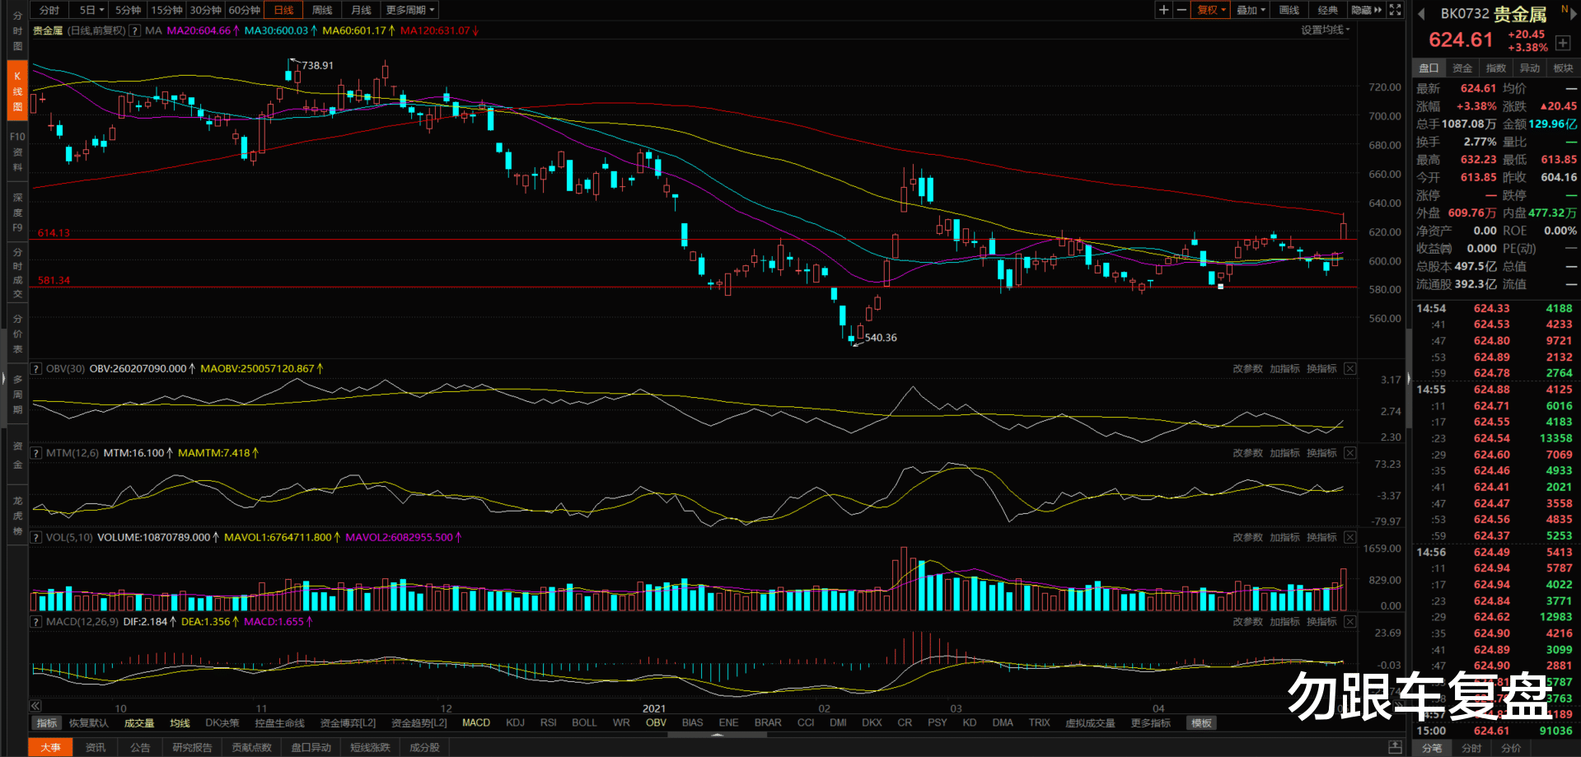Toggle 均线 indicator in bottom list

coord(180,722)
